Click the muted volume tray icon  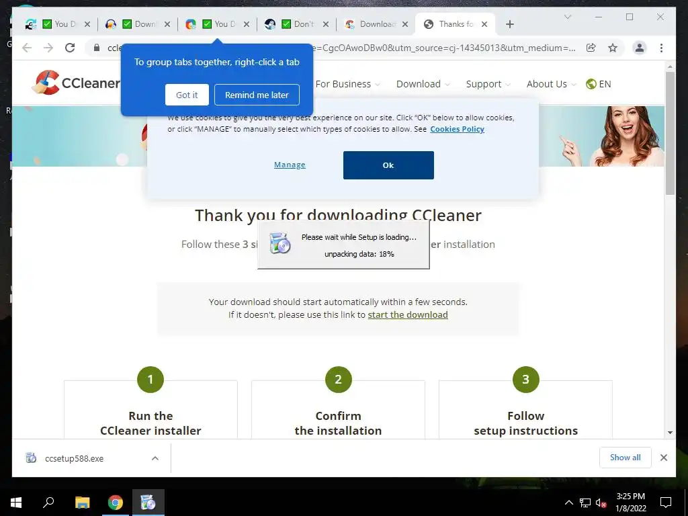coord(601,503)
